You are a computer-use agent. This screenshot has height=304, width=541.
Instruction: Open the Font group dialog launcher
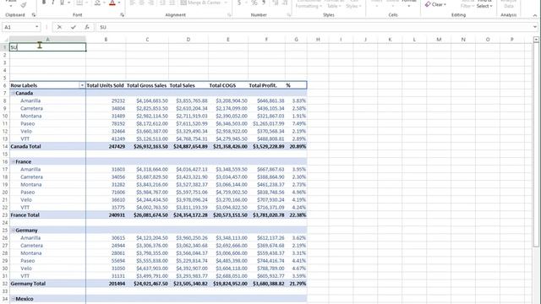click(x=122, y=15)
